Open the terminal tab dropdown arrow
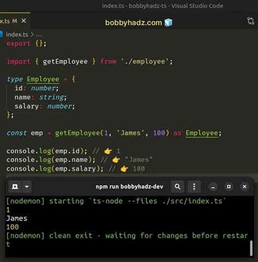258x262 pixels. [27, 186]
